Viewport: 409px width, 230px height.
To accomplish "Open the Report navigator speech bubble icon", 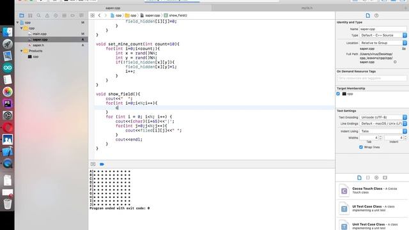I will (x=81, y=15).
